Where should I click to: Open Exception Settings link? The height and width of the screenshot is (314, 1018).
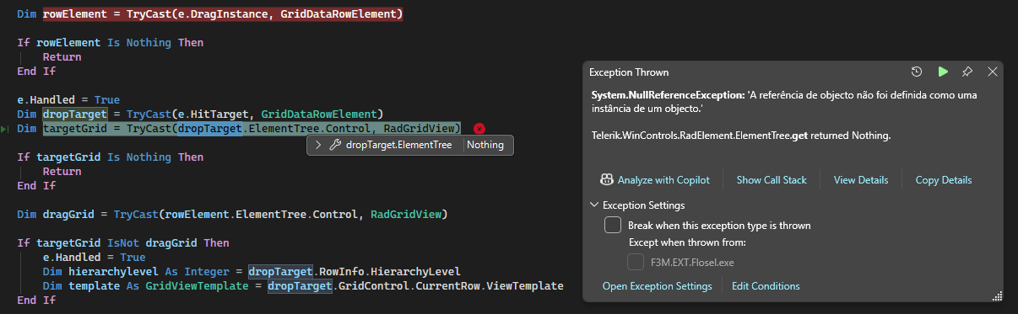[x=658, y=286]
